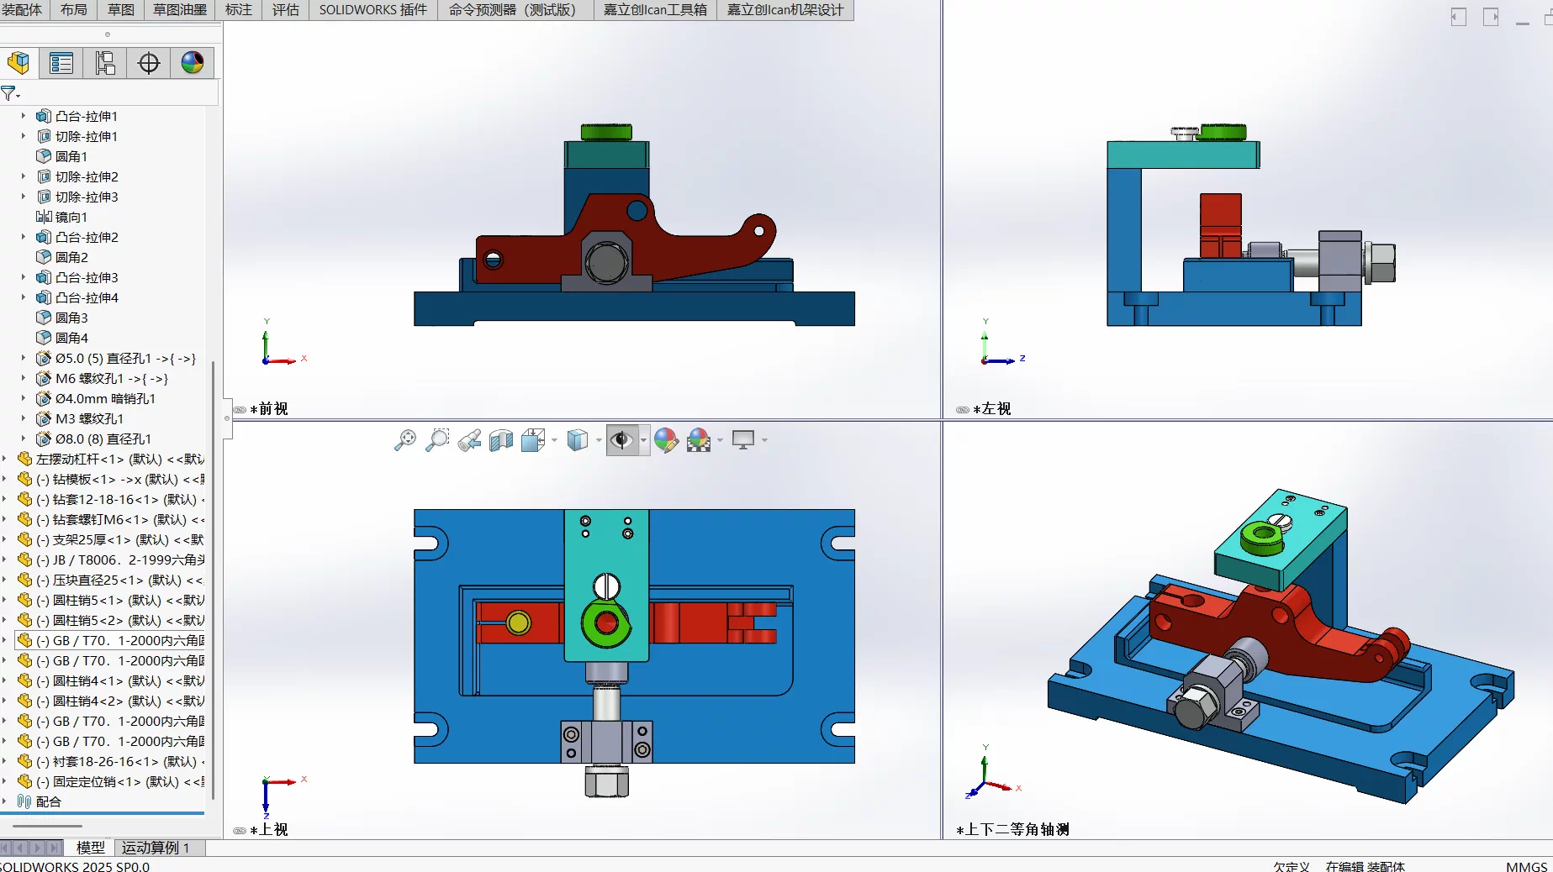Click the expand-left panel arrow at top right
This screenshot has width=1553, height=872.
point(1459,17)
